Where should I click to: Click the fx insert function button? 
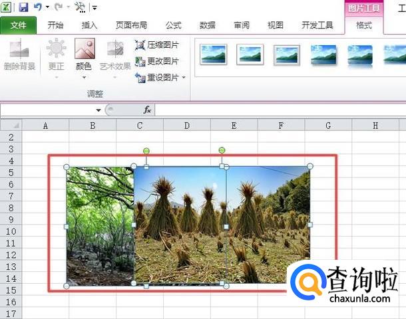click(x=147, y=110)
